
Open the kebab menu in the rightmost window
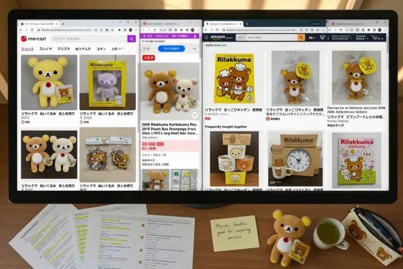385,30
